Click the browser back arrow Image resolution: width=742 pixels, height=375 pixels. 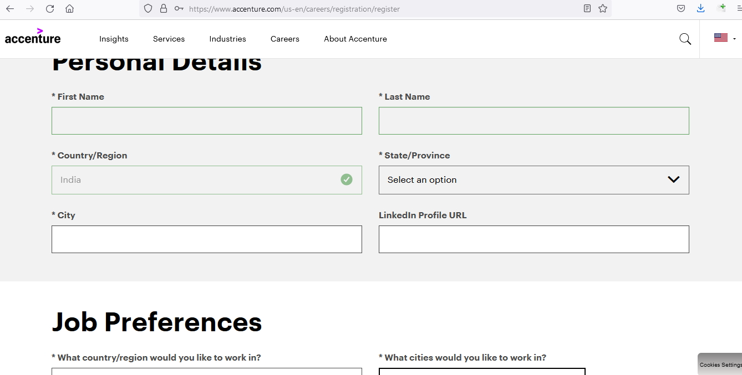pyautogui.click(x=10, y=9)
